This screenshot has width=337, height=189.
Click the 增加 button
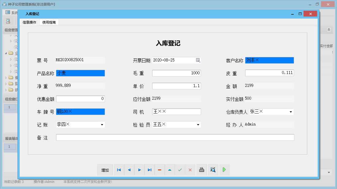pos(105,170)
